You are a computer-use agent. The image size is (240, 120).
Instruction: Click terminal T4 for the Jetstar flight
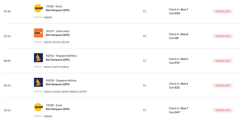144,36
